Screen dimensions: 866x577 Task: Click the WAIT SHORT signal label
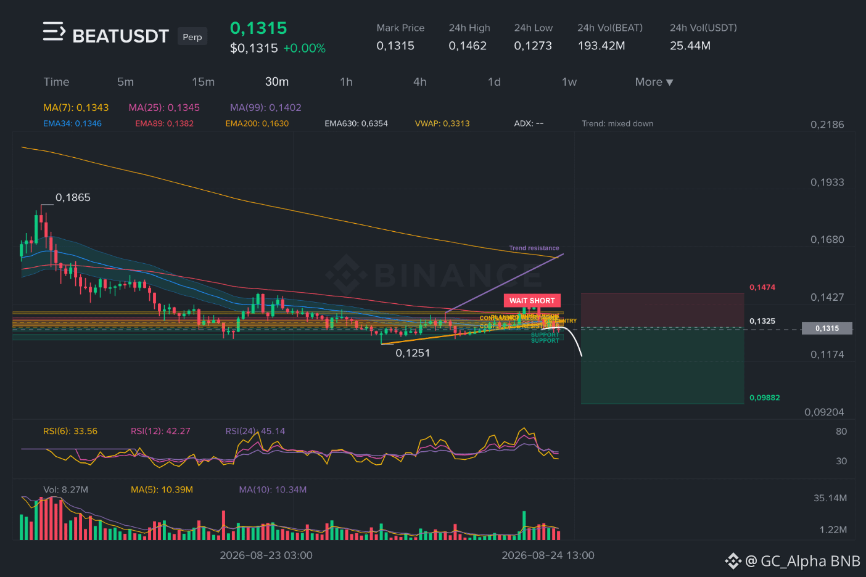coord(532,301)
